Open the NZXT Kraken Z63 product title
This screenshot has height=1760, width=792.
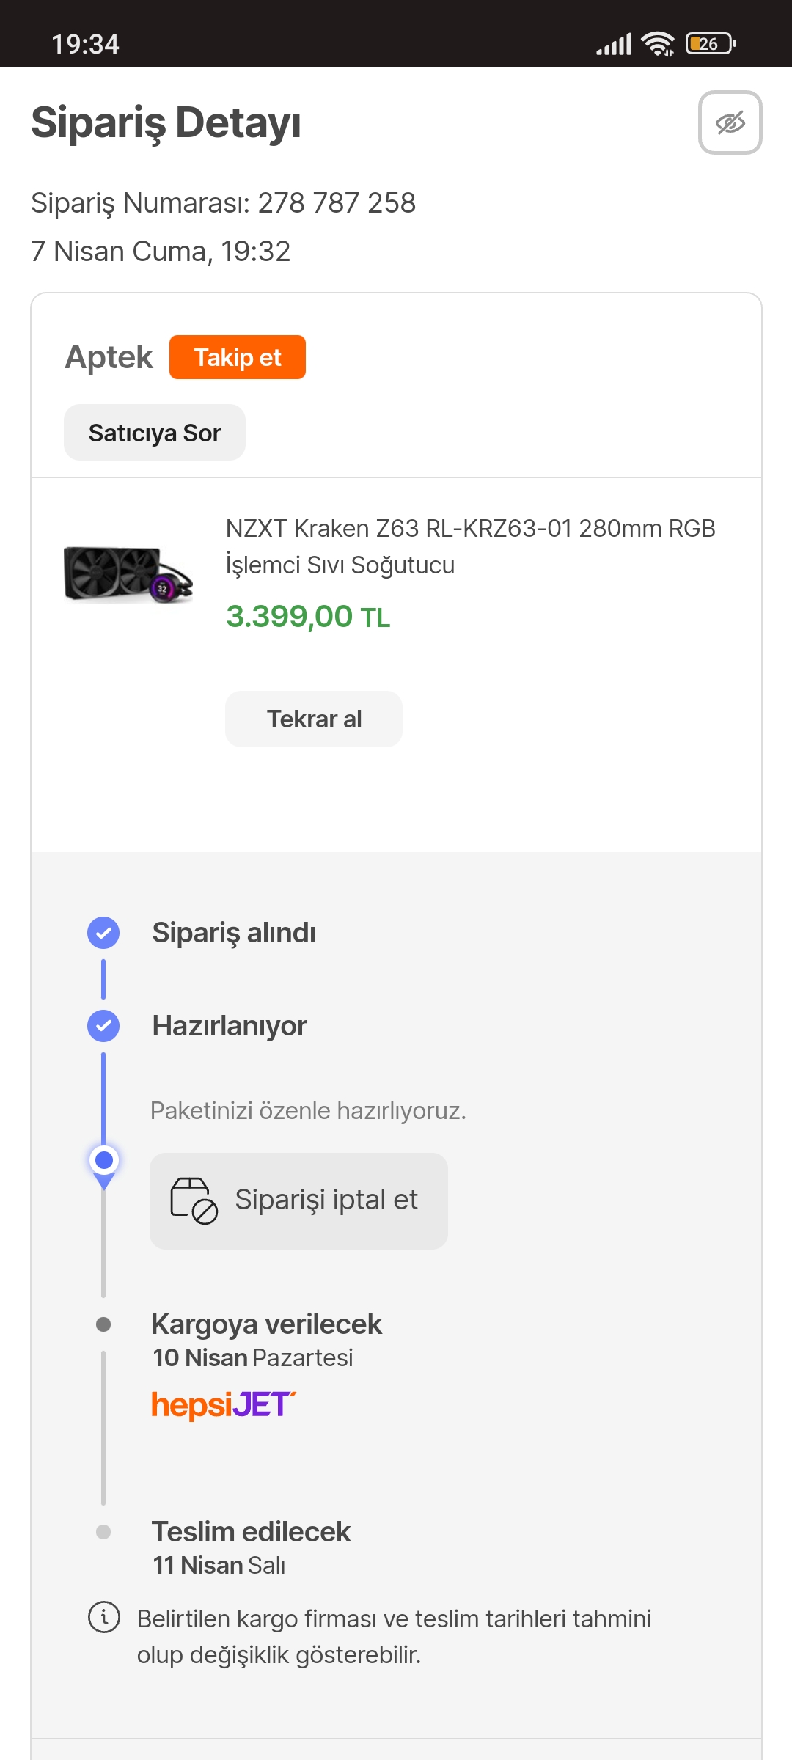pyautogui.click(x=470, y=546)
